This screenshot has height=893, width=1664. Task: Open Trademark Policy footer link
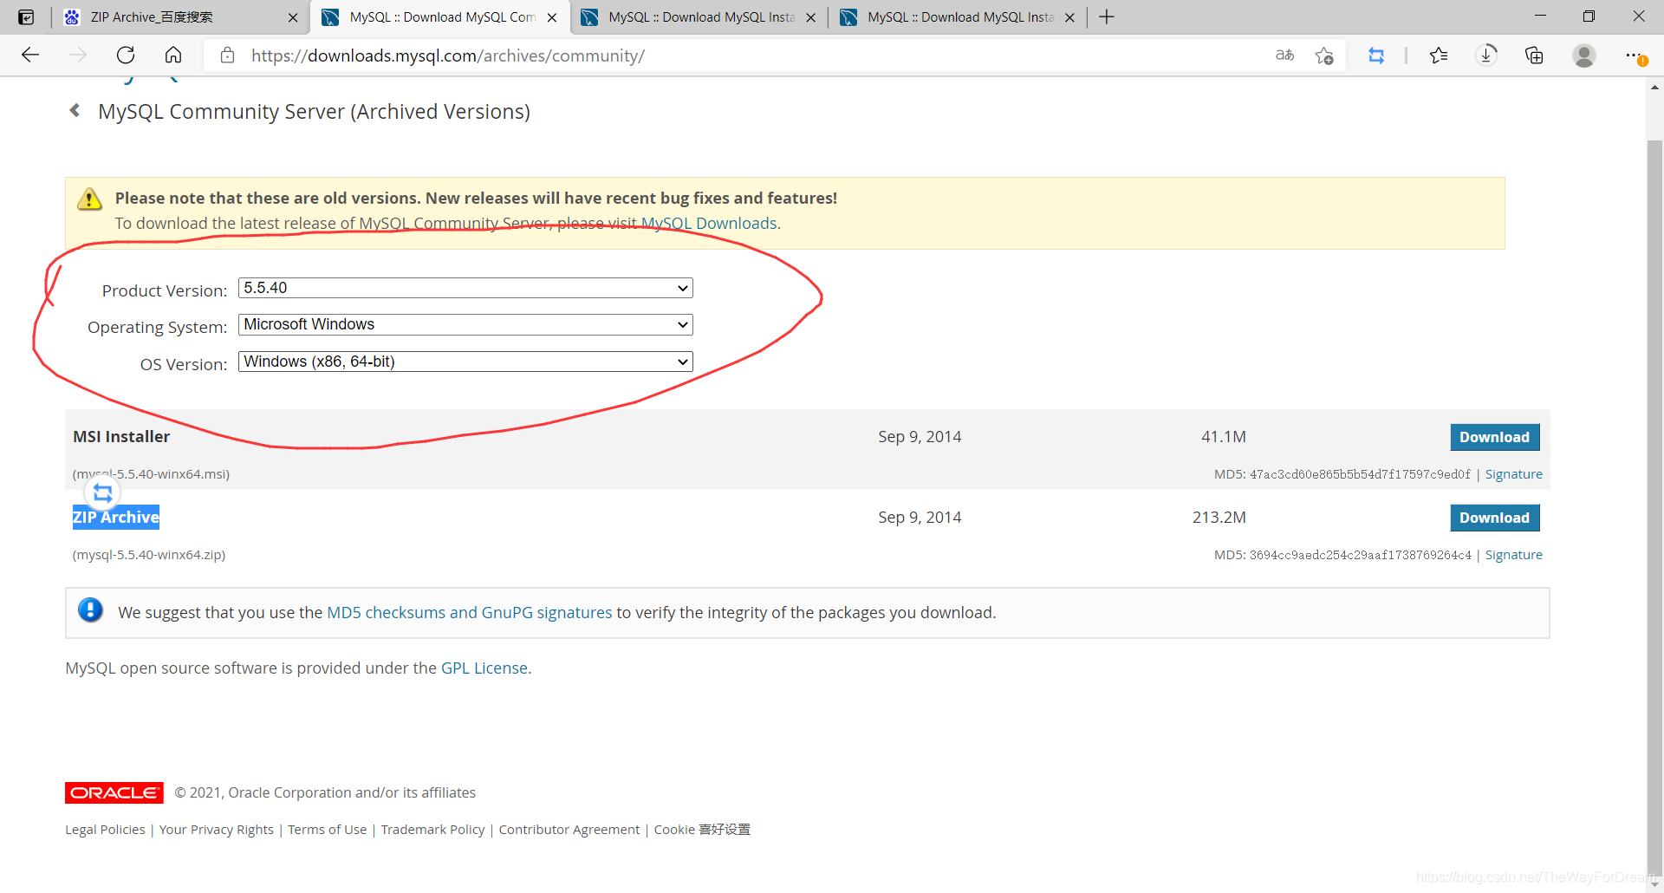pyautogui.click(x=432, y=829)
